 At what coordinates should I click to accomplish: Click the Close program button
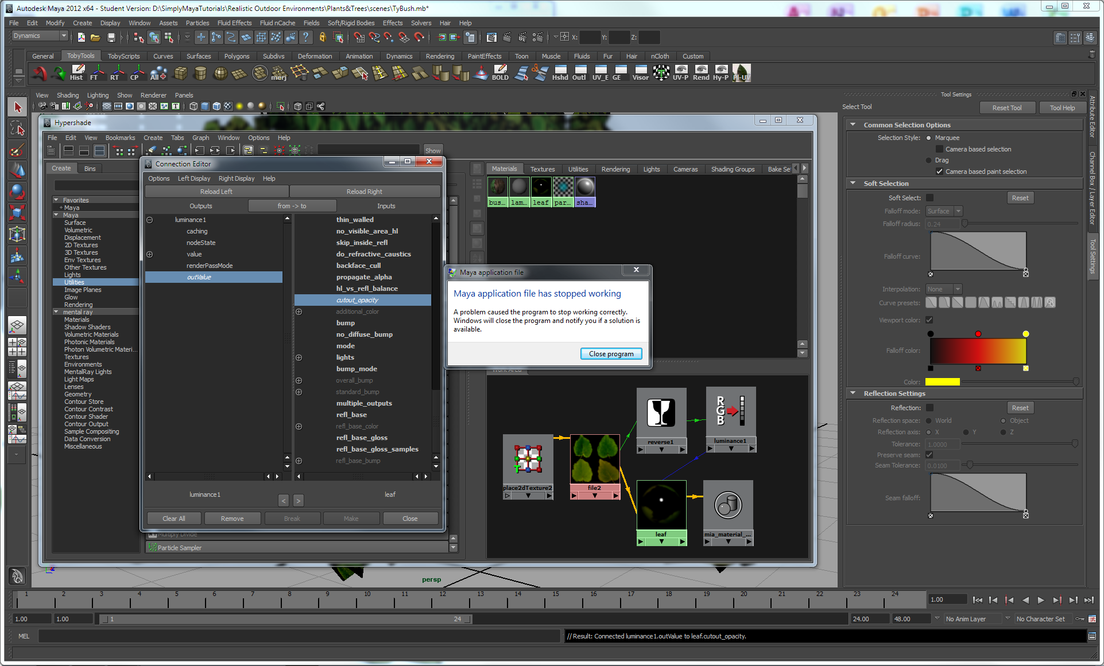click(611, 354)
